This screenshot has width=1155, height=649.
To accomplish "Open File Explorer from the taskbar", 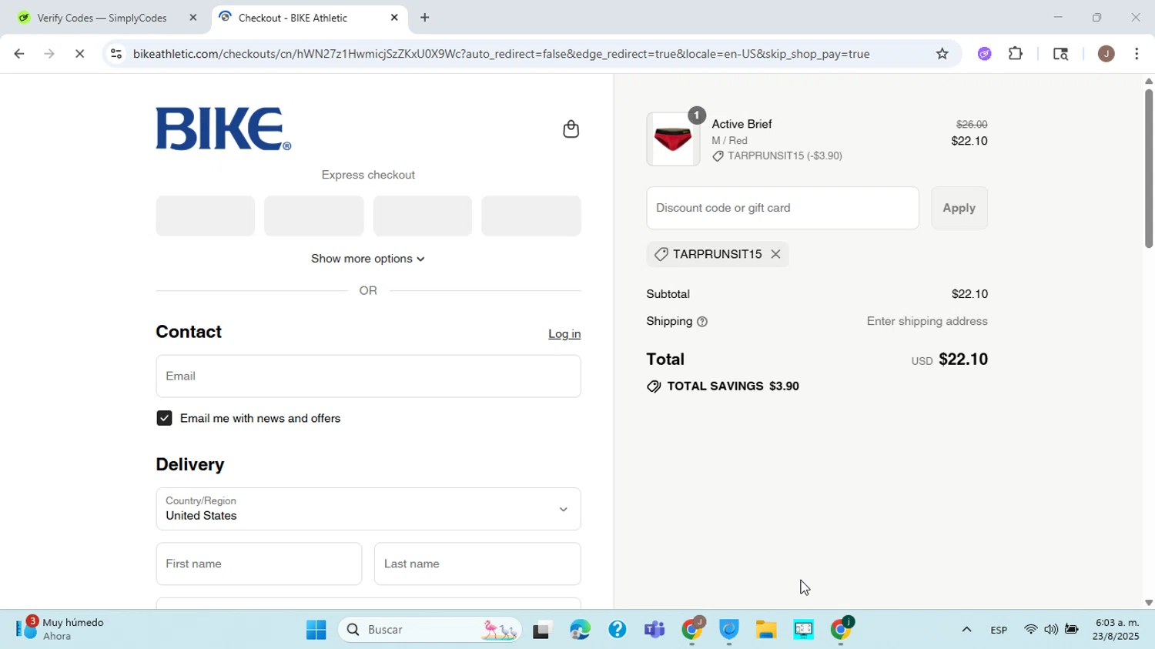I will [x=765, y=630].
